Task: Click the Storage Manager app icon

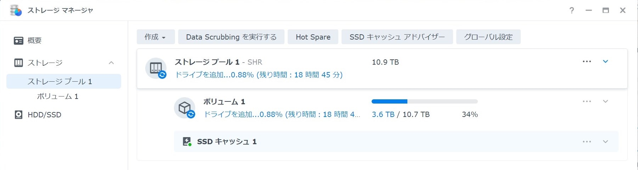Action: tap(16, 11)
